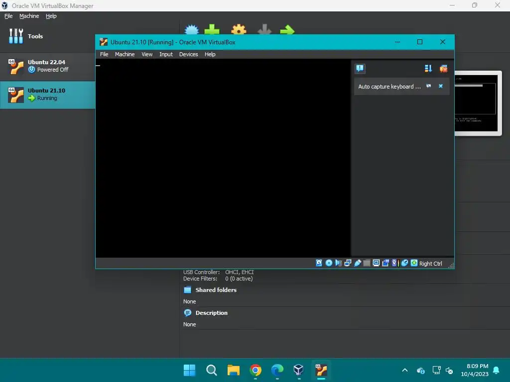Click the Shared folders section header
The width and height of the screenshot is (510, 382).
tap(216, 290)
